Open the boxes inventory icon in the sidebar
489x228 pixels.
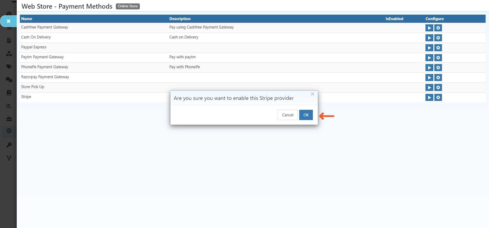(9, 54)
